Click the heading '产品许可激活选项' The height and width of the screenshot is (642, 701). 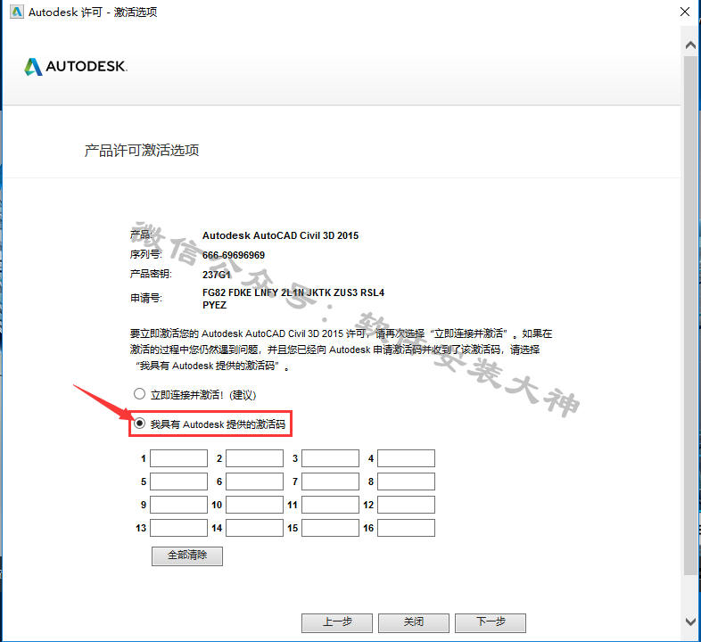[142, 151]
